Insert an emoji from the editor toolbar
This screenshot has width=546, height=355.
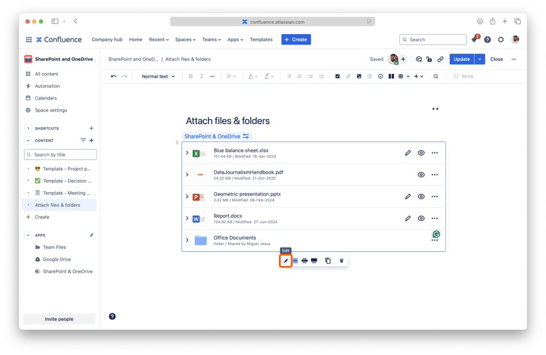[381, 77]
